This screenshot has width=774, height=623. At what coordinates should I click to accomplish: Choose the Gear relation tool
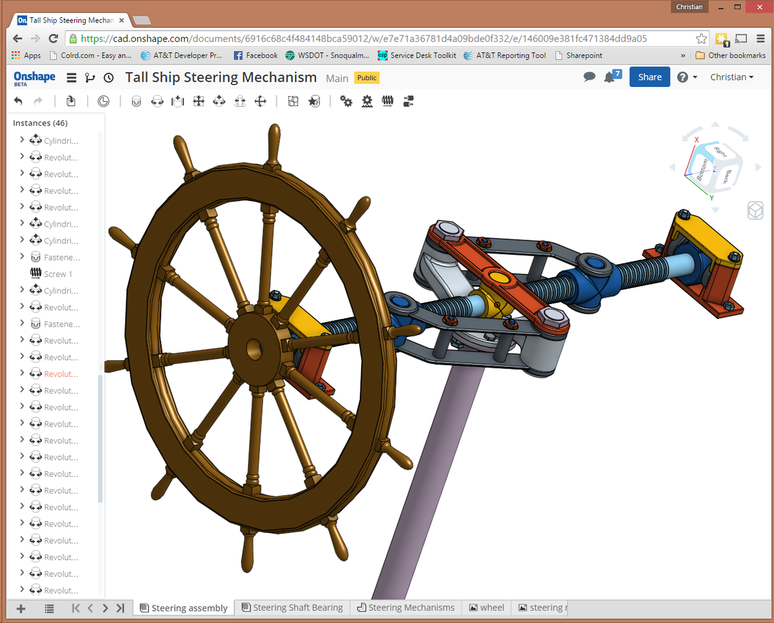coord(346,101)
